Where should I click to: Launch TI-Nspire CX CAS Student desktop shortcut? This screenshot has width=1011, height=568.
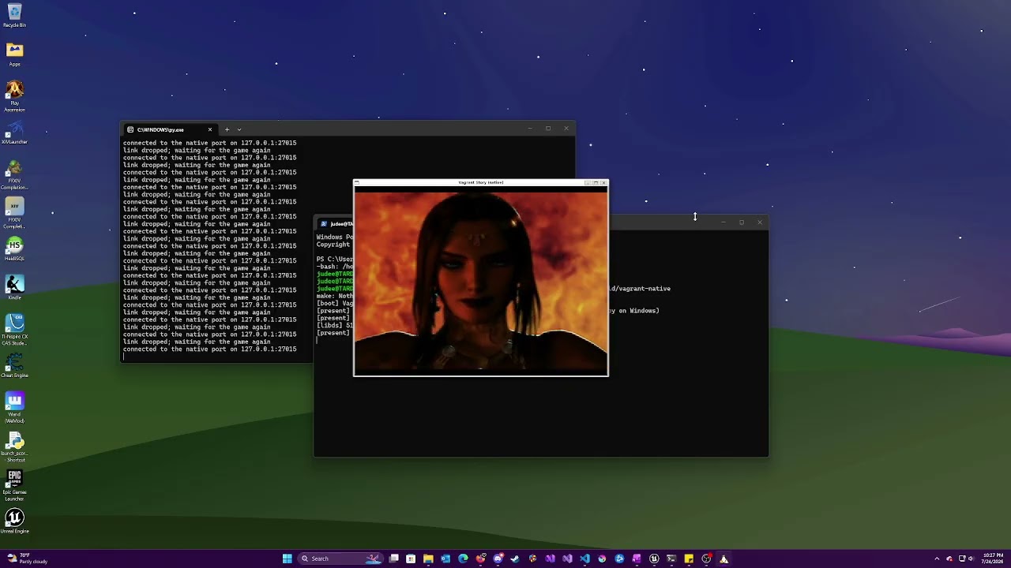(14, 329)
